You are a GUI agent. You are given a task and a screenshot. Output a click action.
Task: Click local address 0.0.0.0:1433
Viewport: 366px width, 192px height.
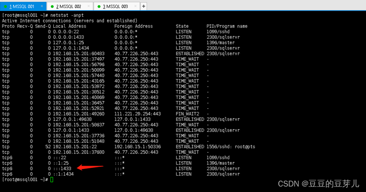(x=69, y=37)
